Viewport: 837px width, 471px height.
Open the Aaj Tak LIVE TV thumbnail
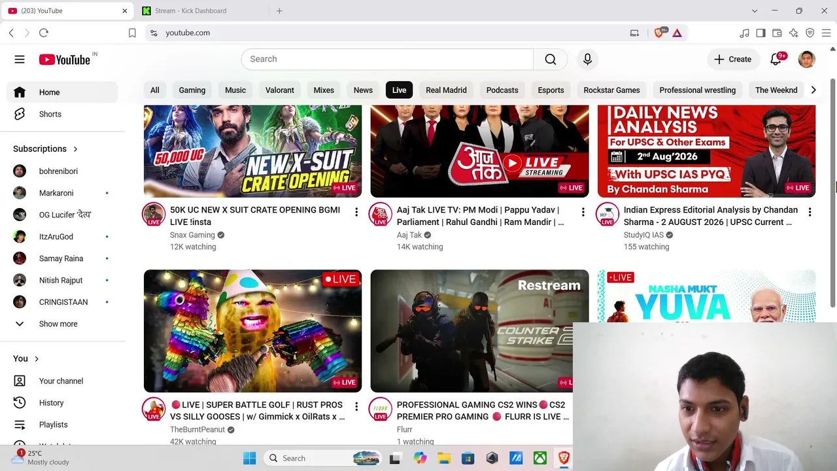tap(479, 151)
